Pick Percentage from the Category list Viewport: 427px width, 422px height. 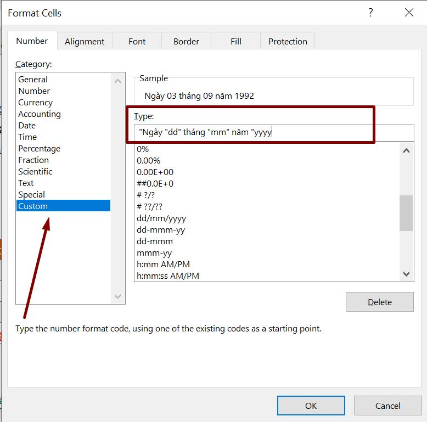40,149
